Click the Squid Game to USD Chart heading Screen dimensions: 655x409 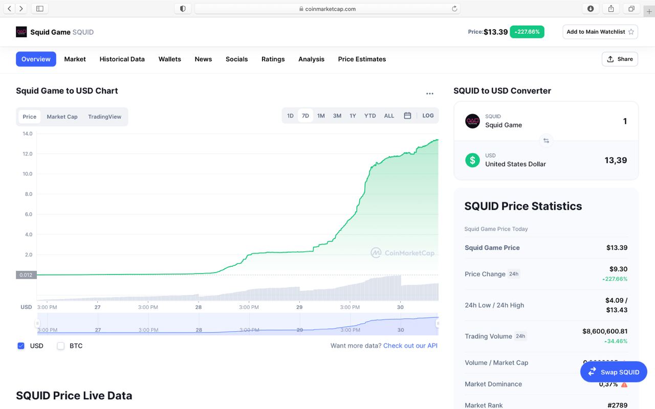click(x=67, y=90)
